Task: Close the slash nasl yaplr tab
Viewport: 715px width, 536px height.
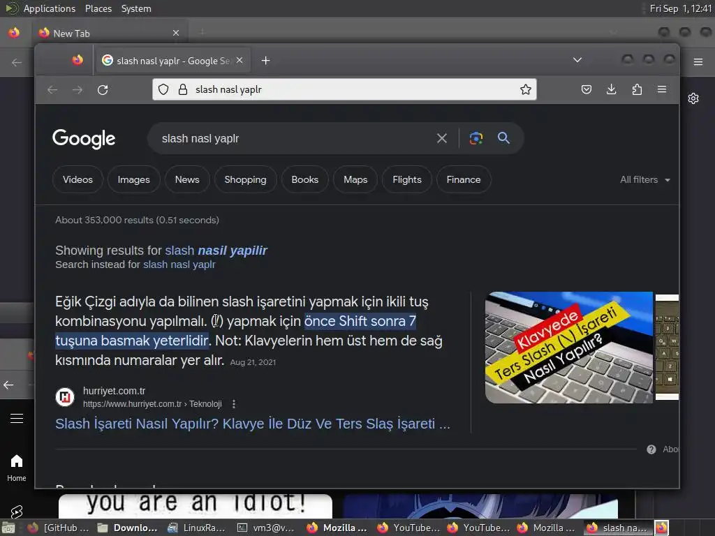Action: coord(240,60)
